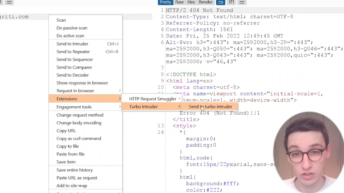
Task: Choose Show response in browser
Action: pos(86,83)
